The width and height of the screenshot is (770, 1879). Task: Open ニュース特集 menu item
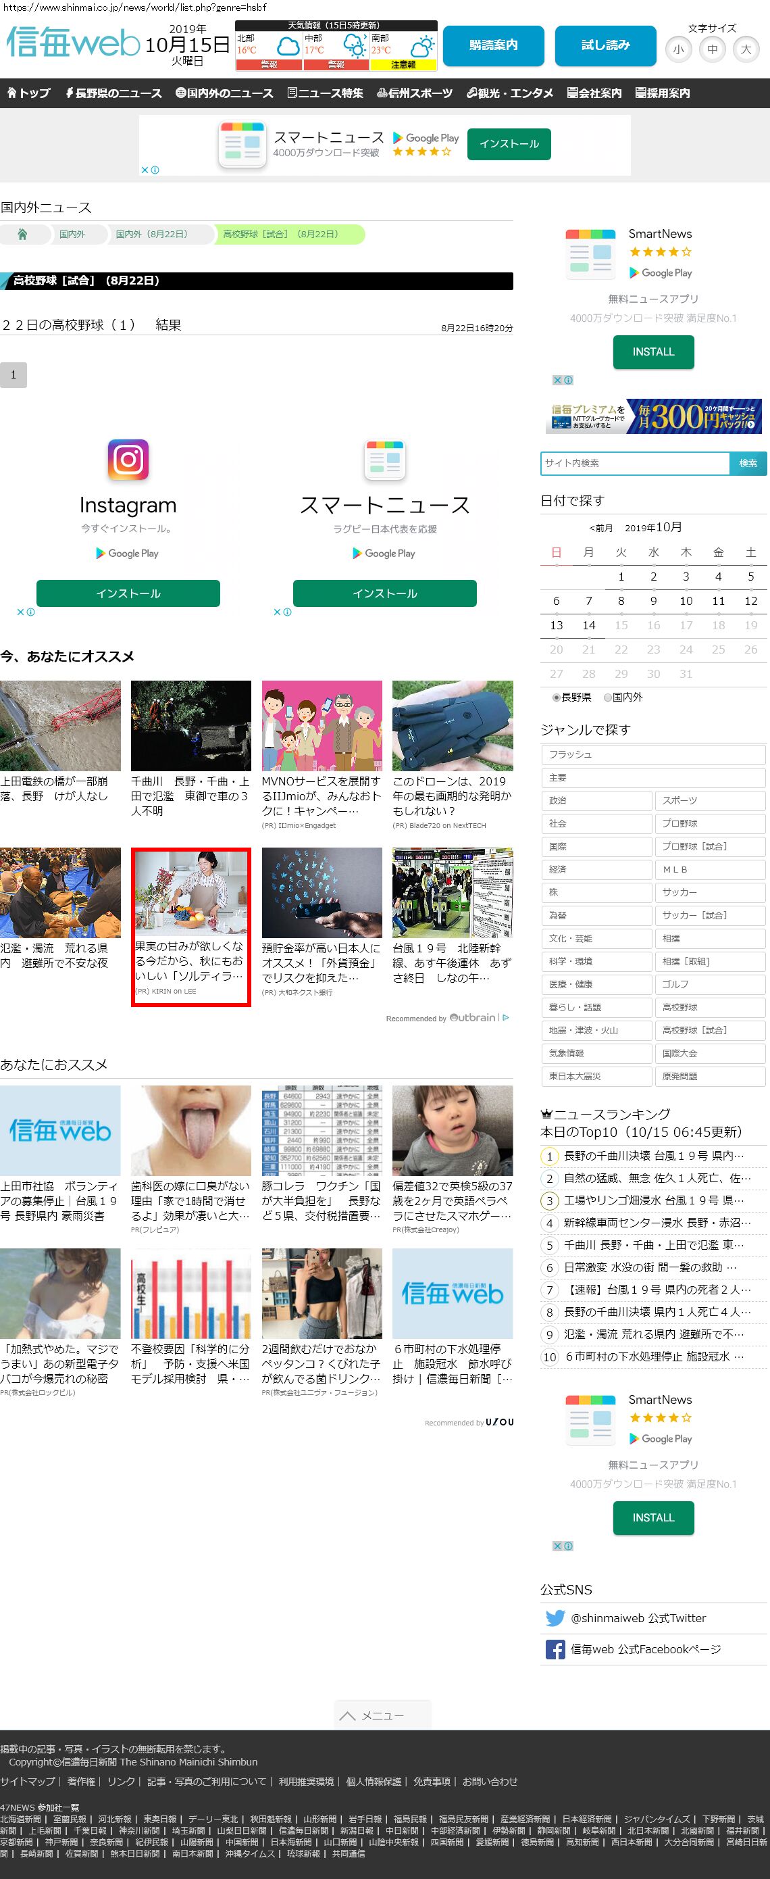(x=325, y=93)
